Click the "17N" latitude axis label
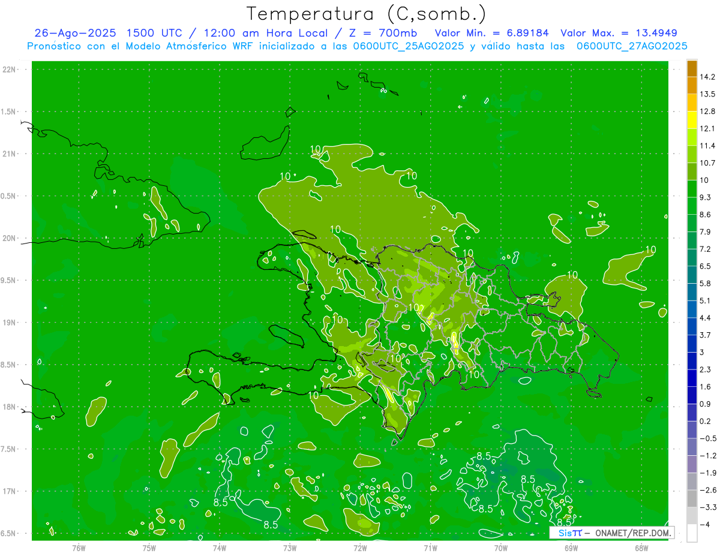 click(x=8, y=492)
